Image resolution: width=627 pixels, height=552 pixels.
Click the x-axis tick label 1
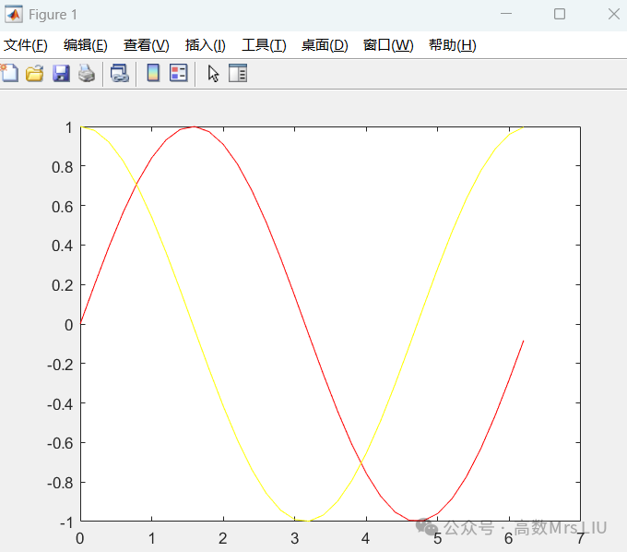tap(152, 538)
